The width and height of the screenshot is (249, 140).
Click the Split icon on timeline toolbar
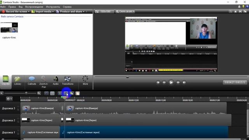click(x=66, y=93)
